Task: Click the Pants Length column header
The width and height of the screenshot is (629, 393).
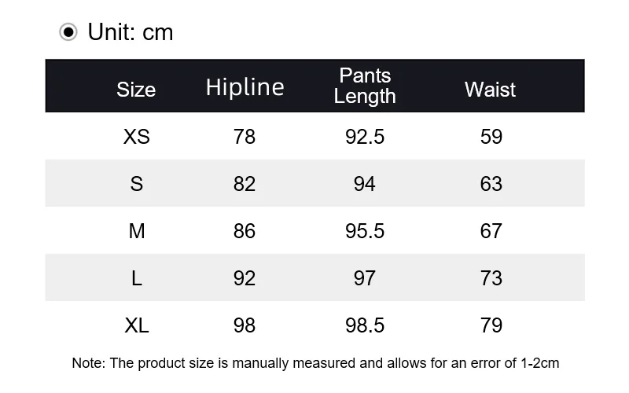Action: 365,86
